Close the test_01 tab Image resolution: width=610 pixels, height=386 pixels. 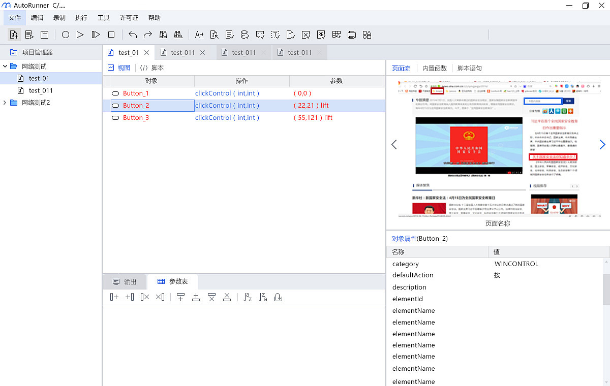click(x=146, y=52)
